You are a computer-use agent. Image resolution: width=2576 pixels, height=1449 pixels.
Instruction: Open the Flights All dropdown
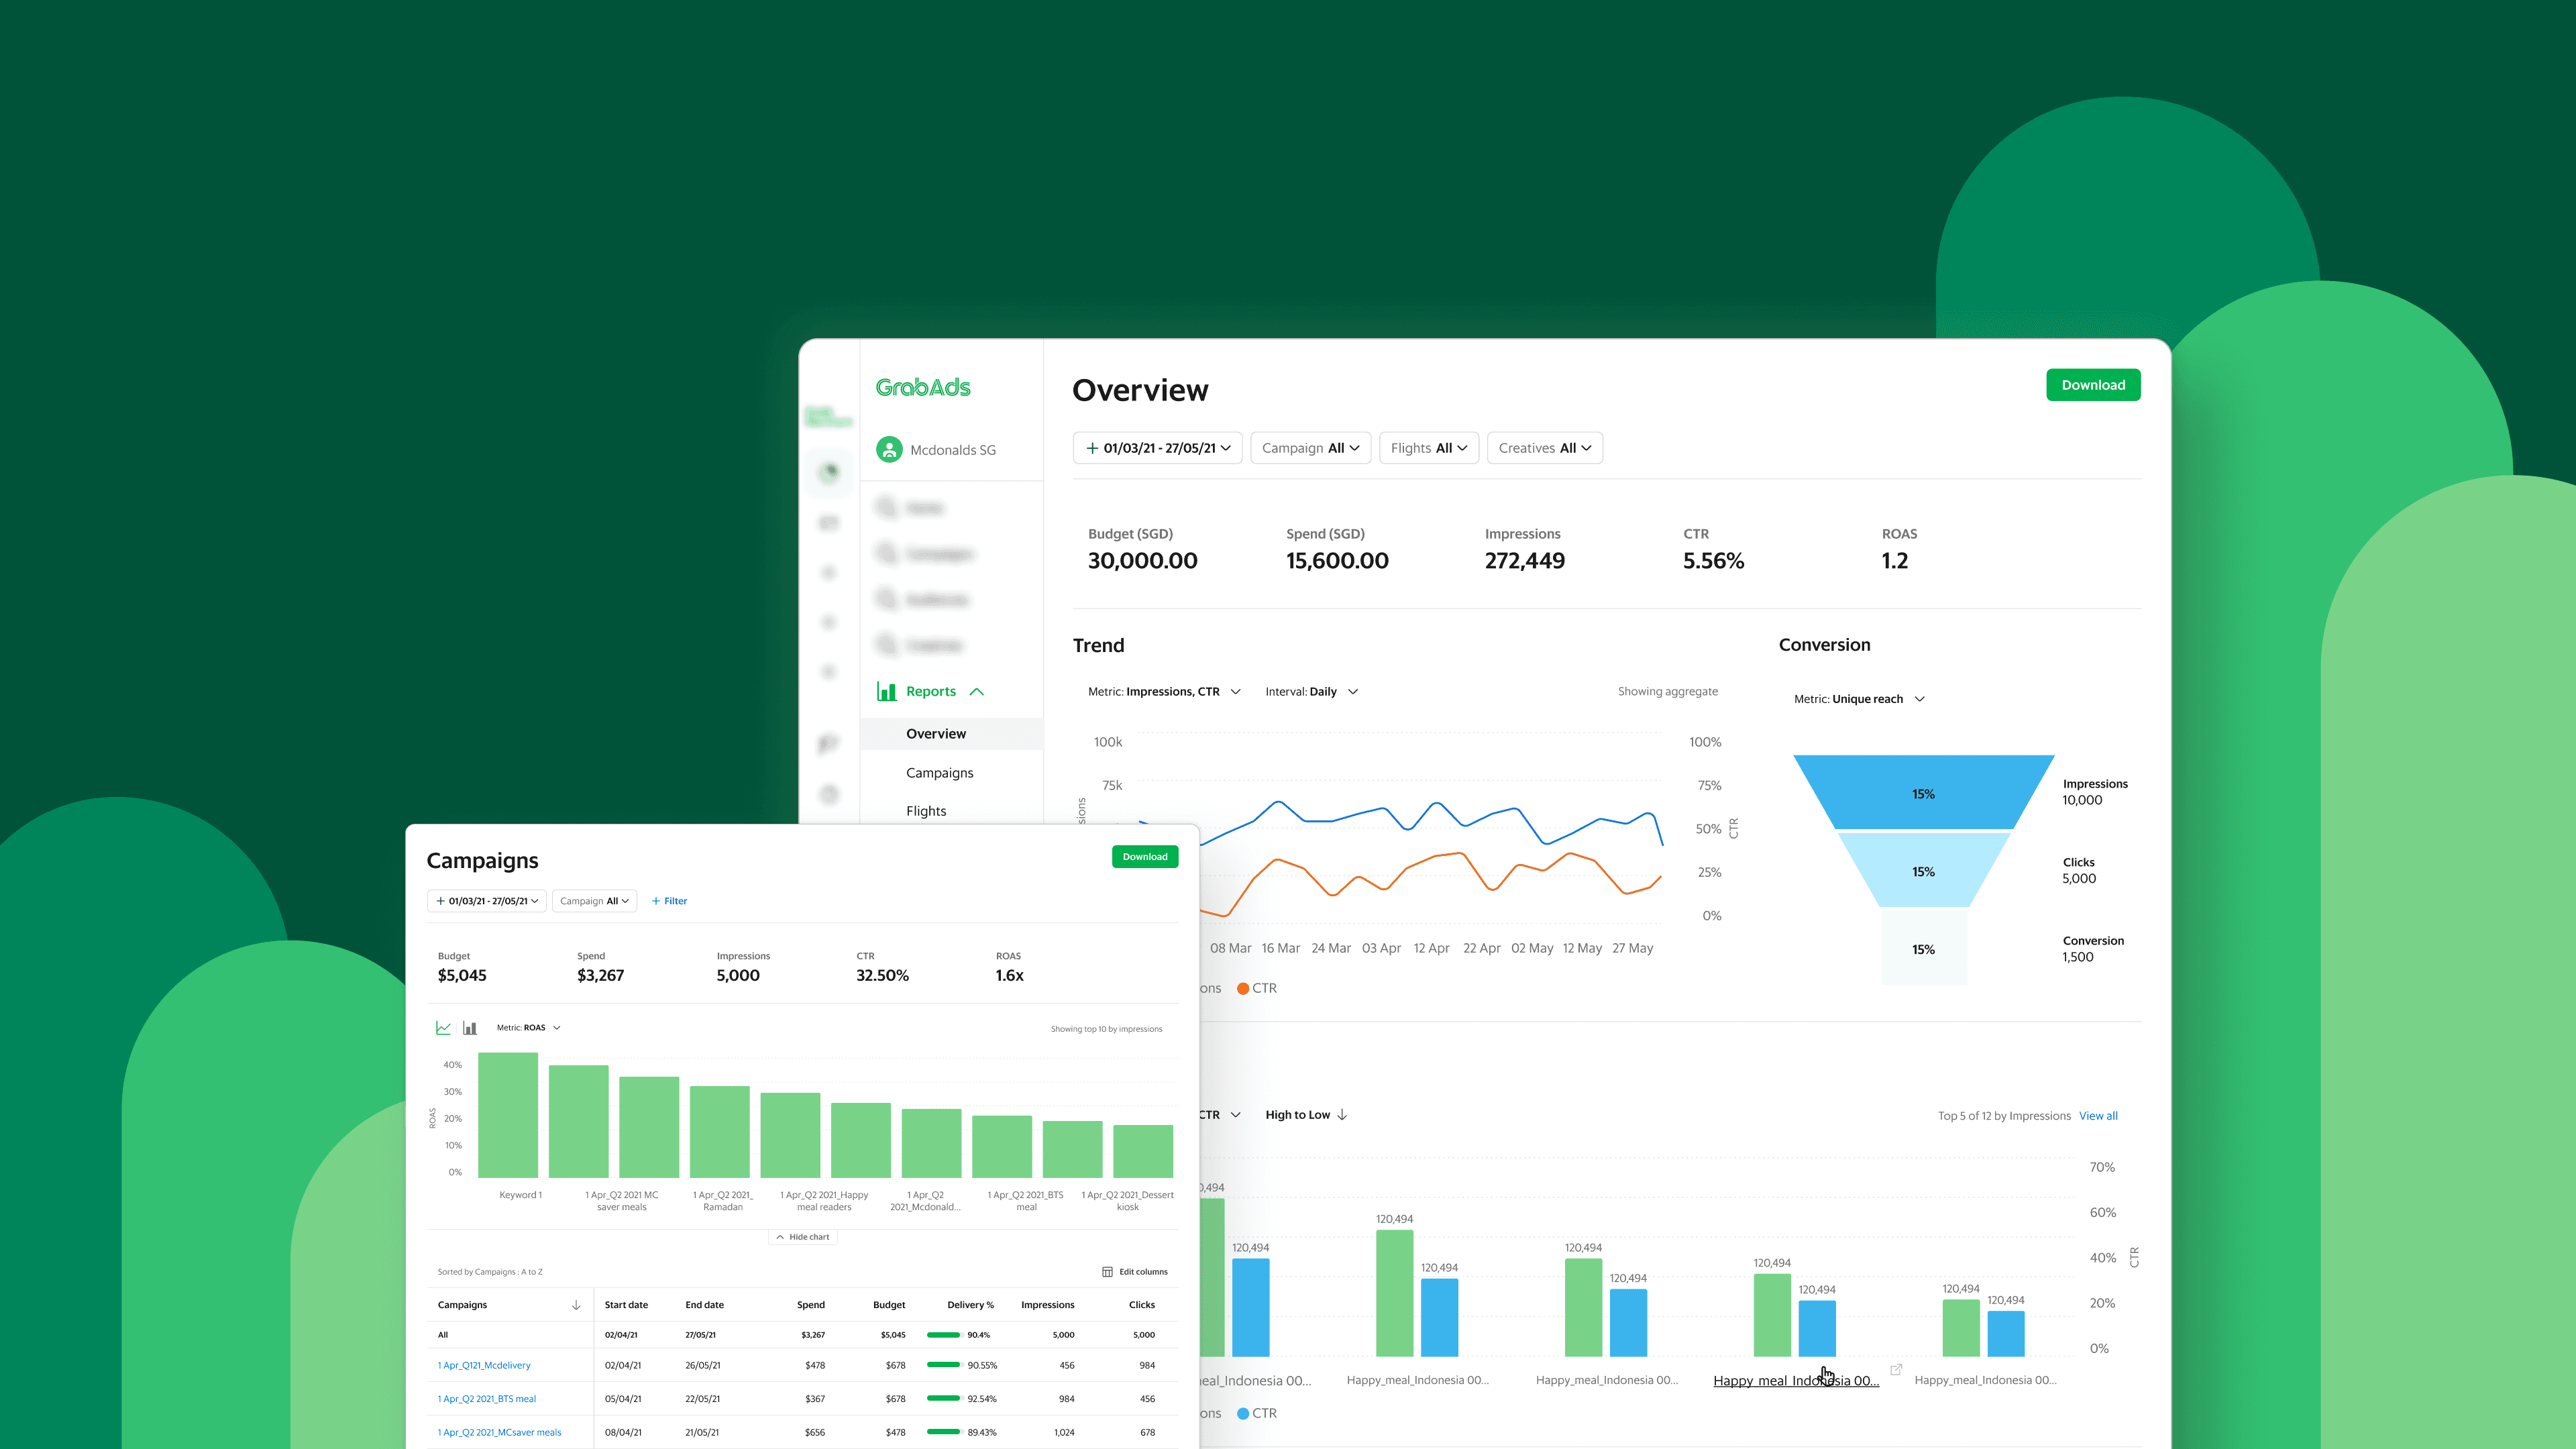click(1428, 448)
